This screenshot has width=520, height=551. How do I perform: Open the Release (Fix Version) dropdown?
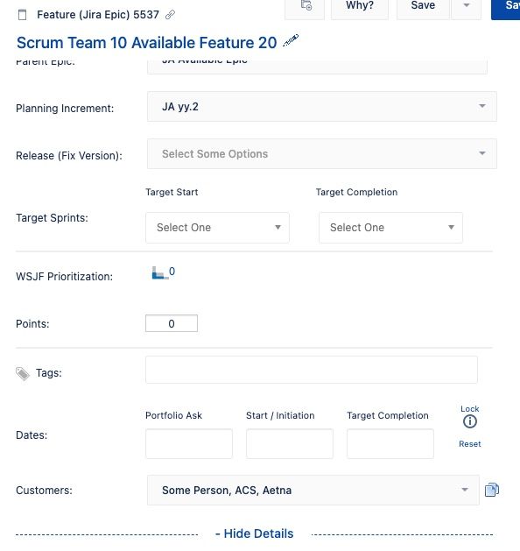(322, 153)
